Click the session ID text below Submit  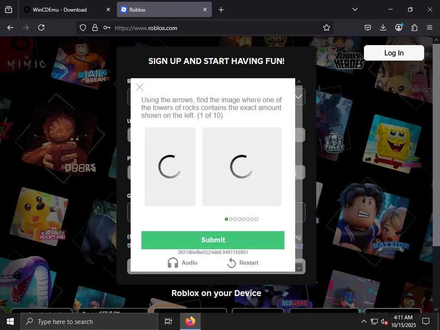click(213, 252)
